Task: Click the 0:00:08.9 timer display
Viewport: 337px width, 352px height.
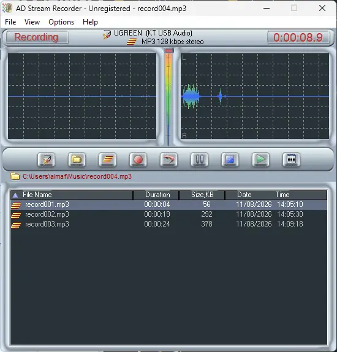Action: (x=298, y=37)
